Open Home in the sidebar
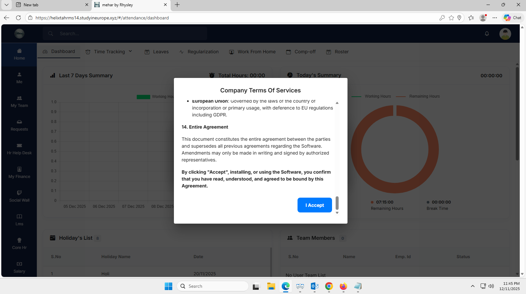The height and width of the screenshot is (294, 526). tap(19, 55)
